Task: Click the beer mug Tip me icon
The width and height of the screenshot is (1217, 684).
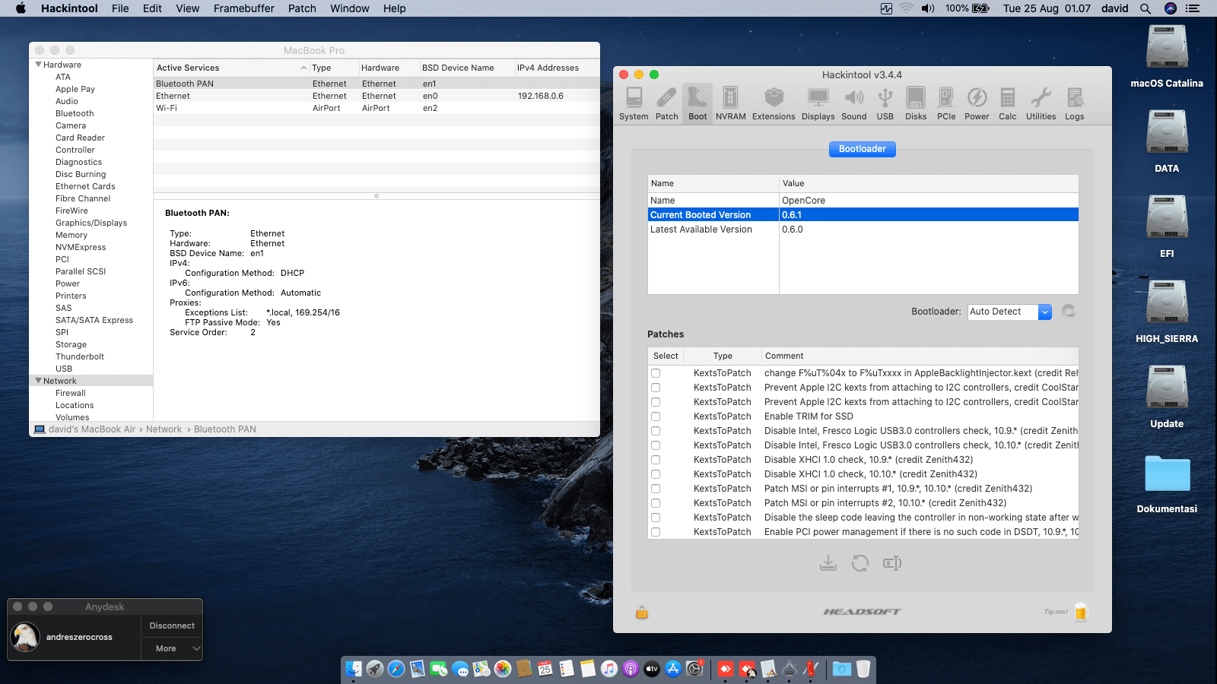Action: click(1081, 612)
